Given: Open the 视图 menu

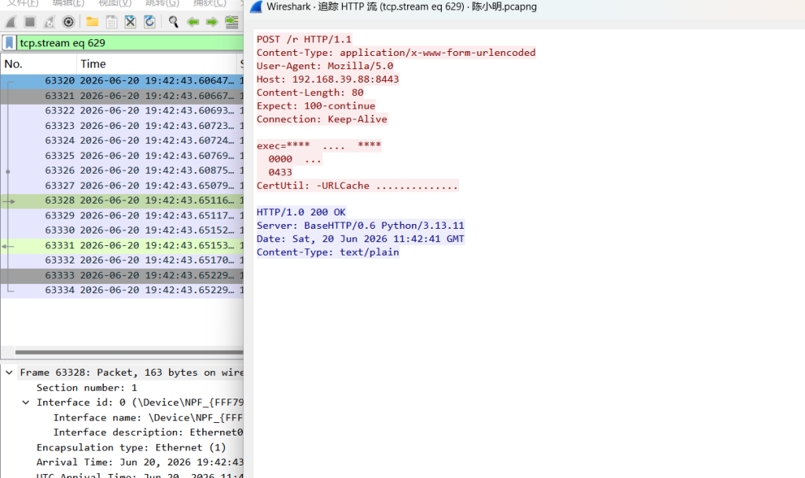Looking at the screenshot, I should [115, 4].
